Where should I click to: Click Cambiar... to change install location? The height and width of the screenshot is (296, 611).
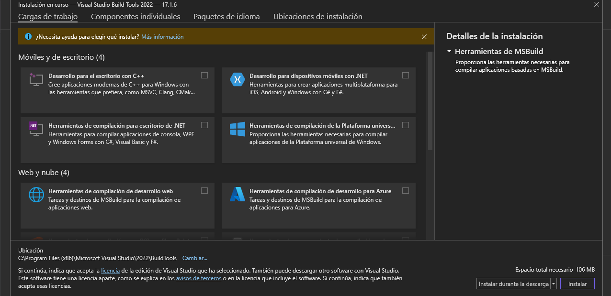pos(194,258)
